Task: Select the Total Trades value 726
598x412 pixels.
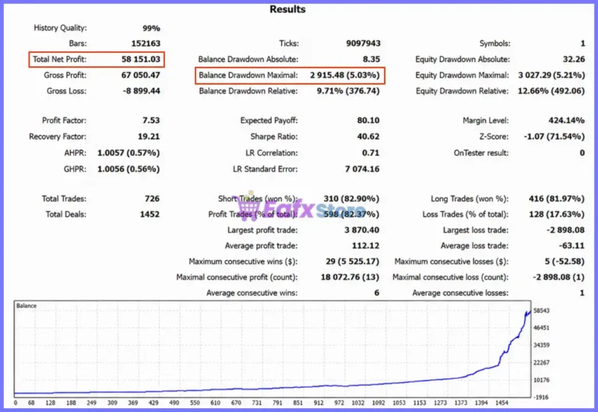Action: 152,199
